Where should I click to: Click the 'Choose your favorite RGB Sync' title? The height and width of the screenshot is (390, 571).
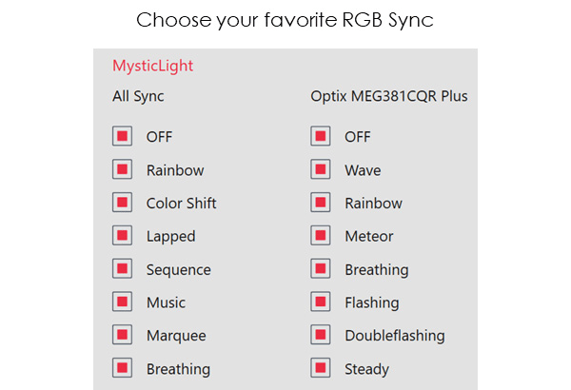(285, 20)
